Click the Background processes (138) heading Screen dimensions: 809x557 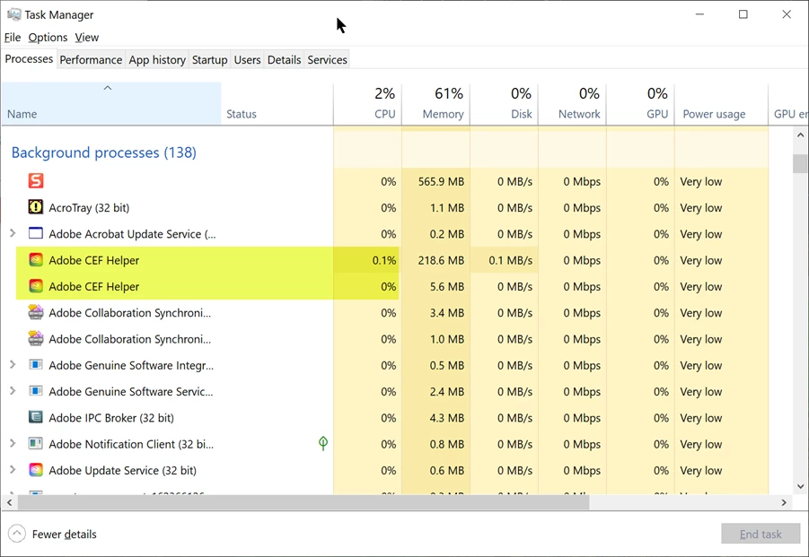(103, 152)
